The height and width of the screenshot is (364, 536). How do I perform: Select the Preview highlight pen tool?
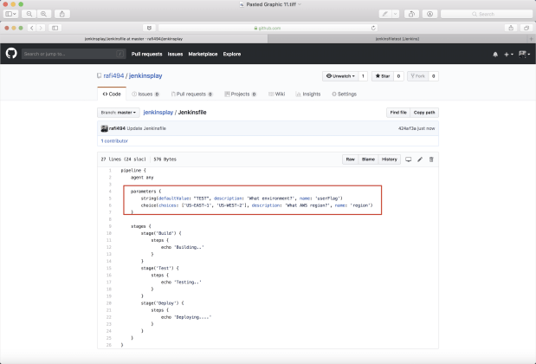coord(385,14)
